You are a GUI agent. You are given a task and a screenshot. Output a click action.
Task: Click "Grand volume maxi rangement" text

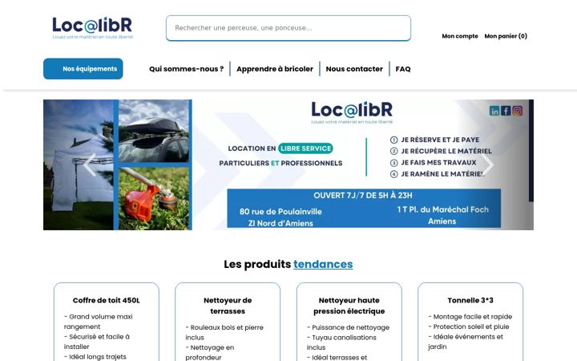click(x=99, y=322)
